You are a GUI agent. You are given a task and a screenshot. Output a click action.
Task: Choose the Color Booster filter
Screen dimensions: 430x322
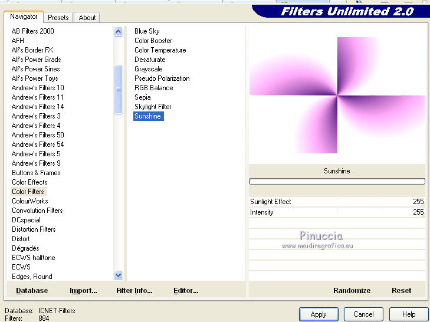(153, 41)
